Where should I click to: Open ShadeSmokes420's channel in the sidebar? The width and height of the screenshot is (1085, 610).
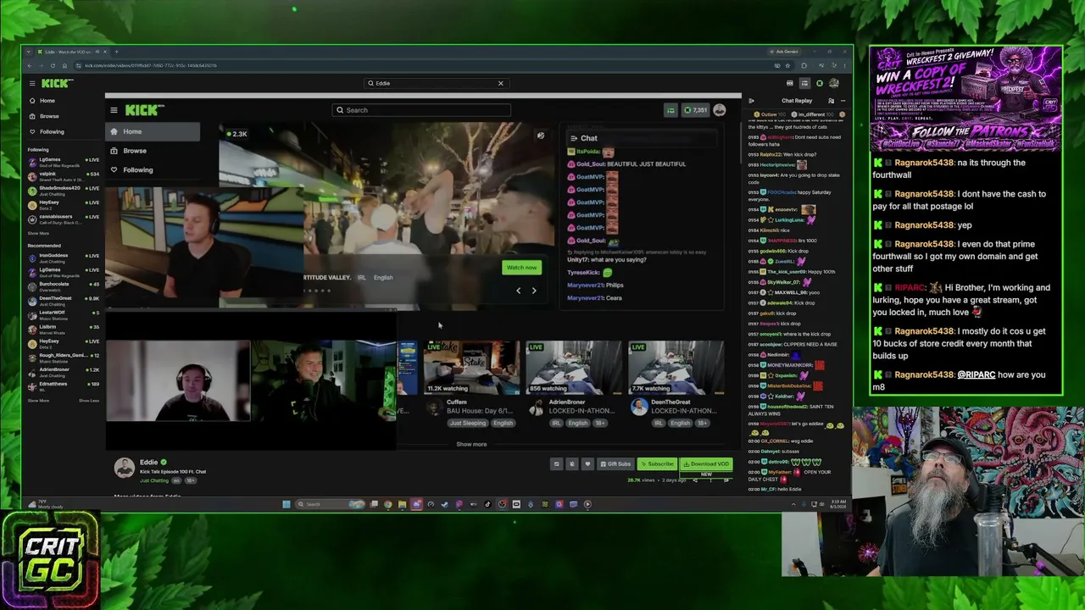click(x=64, y=190)
